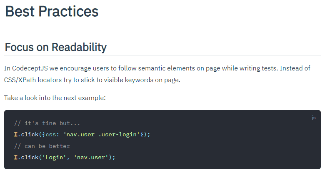325x173 pixels.
Task: Click the word "CodeceptJS" in the paragraph
Action: tap(30, 68)
